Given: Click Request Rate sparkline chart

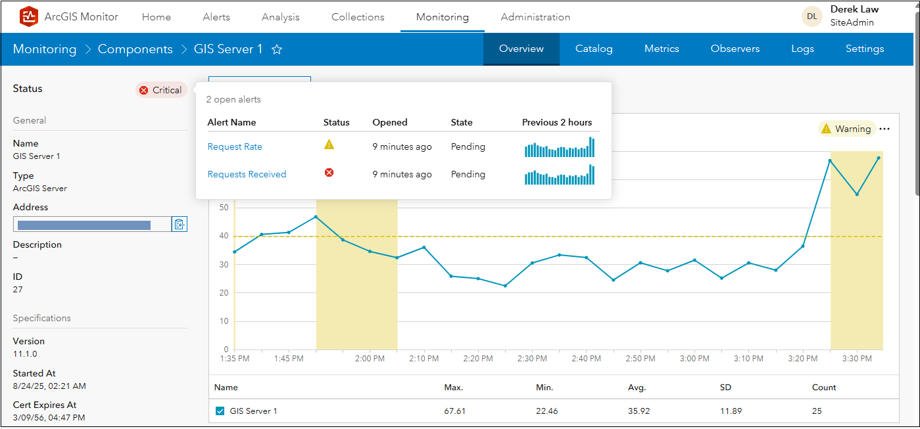Looking at the screenshot, I should 559,147.
